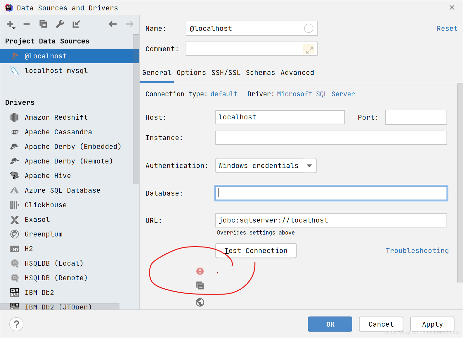463x338 pixels.
Task: Choose the HSQLDB (Local) driver
Action: [67, 263]
